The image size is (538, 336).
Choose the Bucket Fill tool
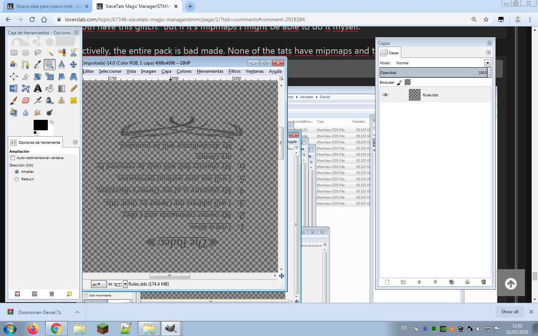pyautogui.click(x=50, y=88)
